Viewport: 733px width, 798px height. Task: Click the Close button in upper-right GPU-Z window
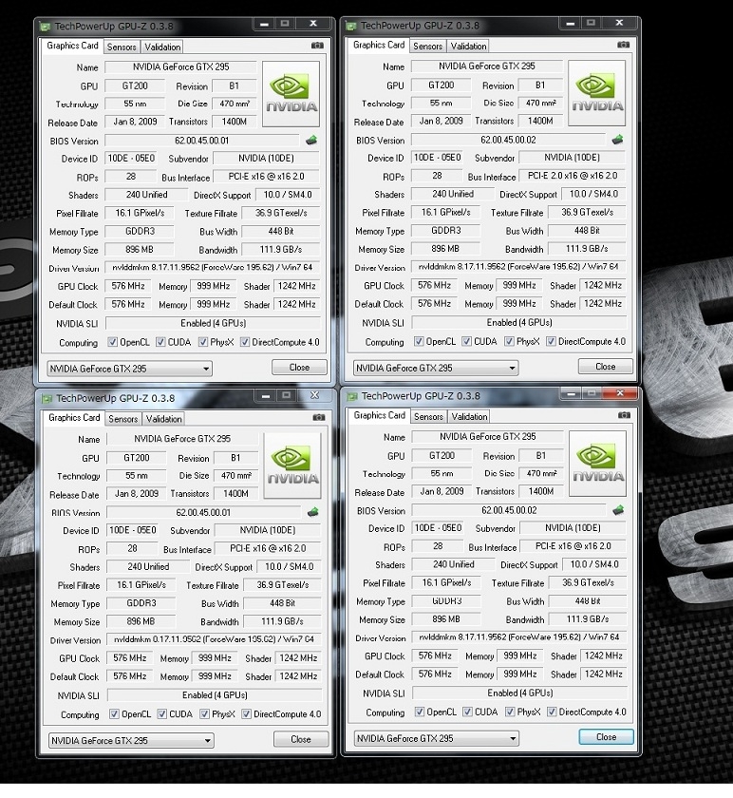pyautogui.click(x=606, y=366)
